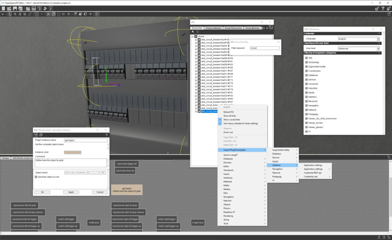Click the list view icon in scene tree toolbar
This screenshot has width=392, height=240.
198,32
